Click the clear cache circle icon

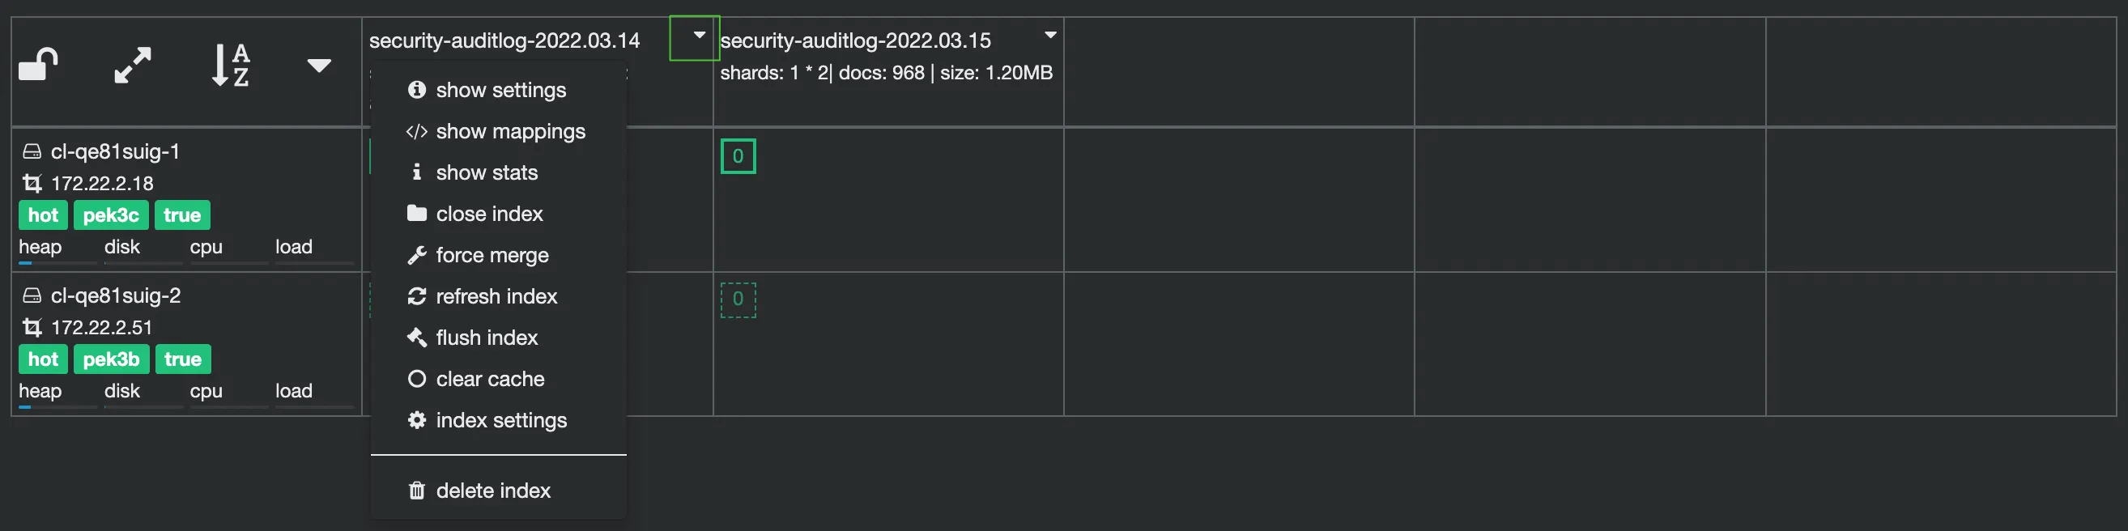click(416, 379)
